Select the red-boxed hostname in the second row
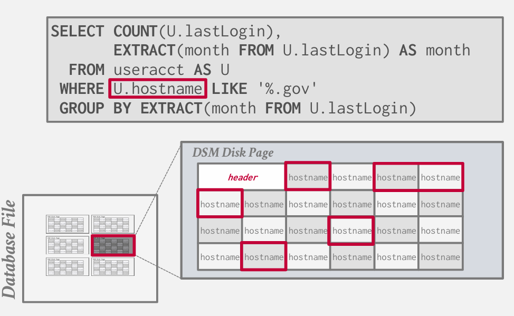This screenshot has width=514, height=316. pyautogui.click(x=220, y=204)
